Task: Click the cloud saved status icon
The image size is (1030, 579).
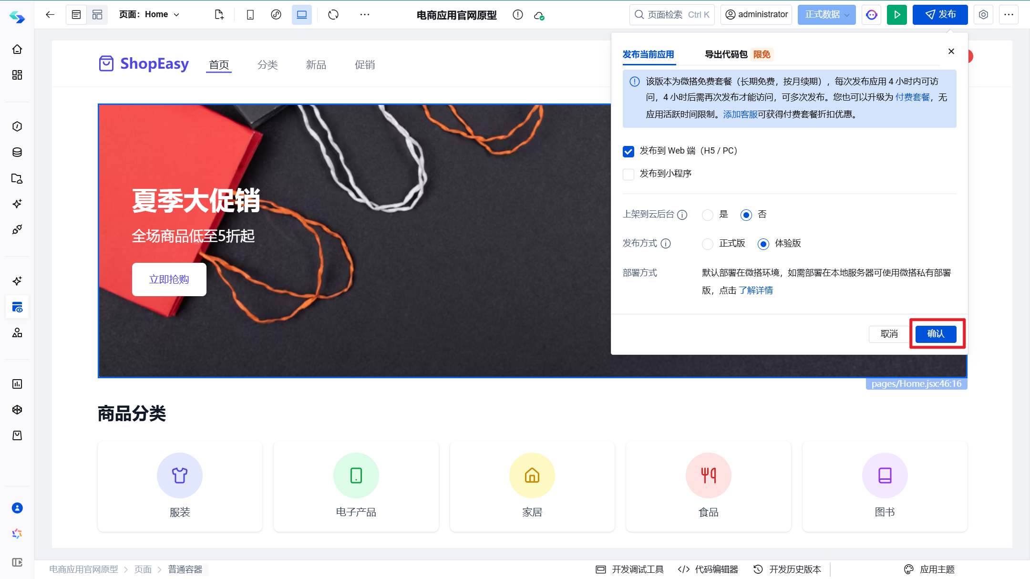Action: pos(539,16)
